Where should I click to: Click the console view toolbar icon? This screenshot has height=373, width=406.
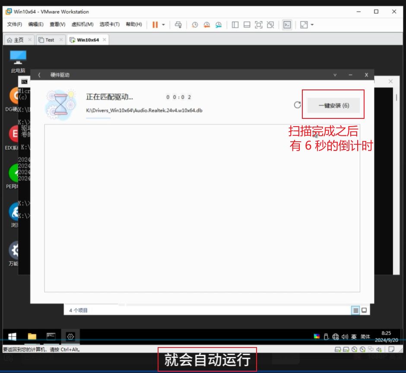[287, 25]
